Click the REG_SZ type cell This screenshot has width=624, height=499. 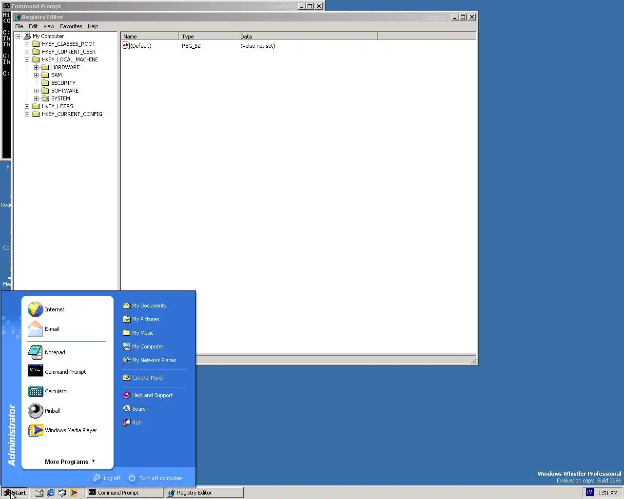tap(191, 46)
